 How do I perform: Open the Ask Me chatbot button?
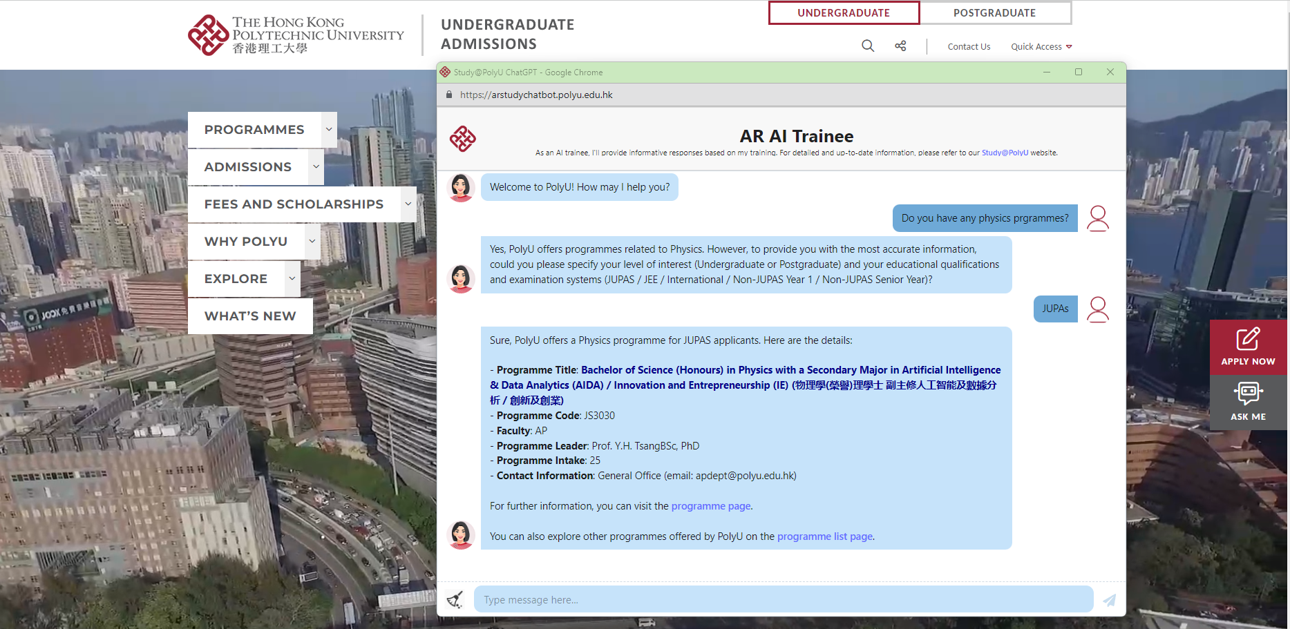1248,403
